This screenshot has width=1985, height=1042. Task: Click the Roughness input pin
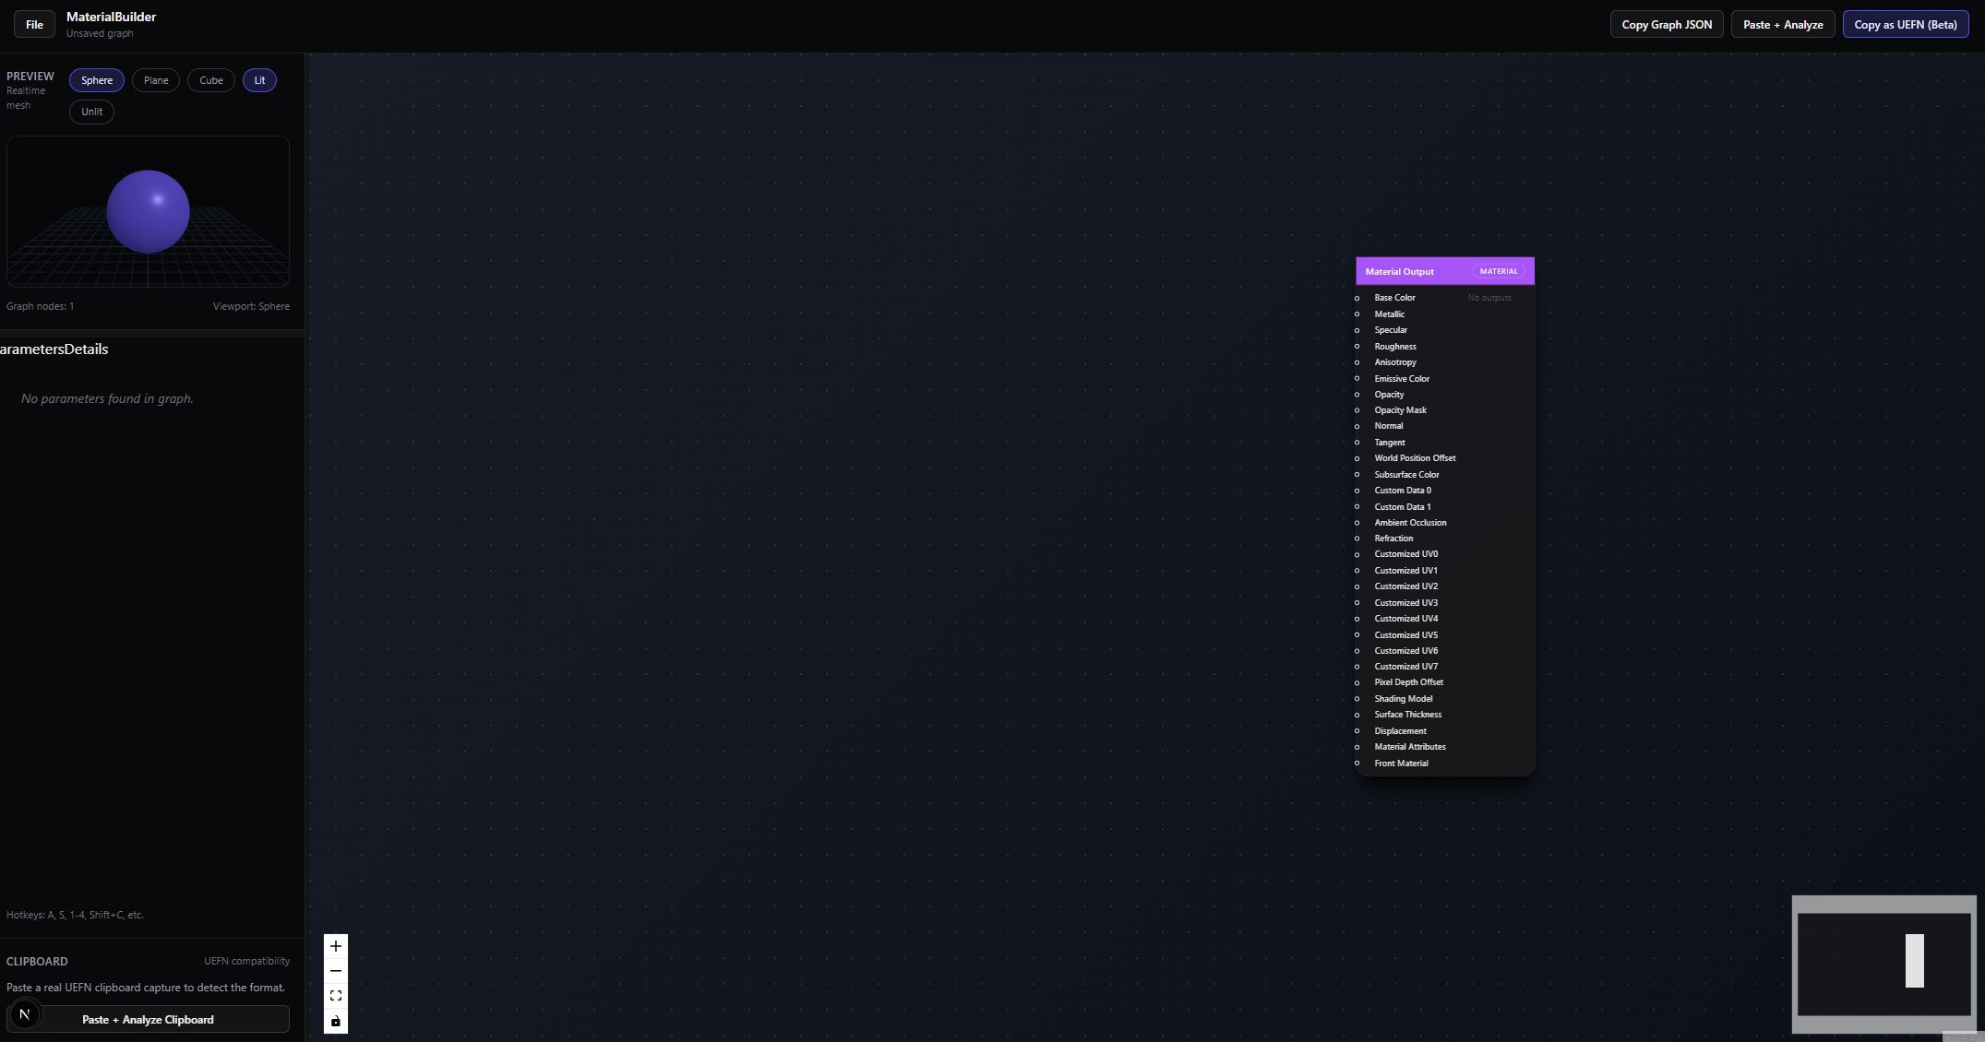pyautogui.click(x=1357, y=347)
